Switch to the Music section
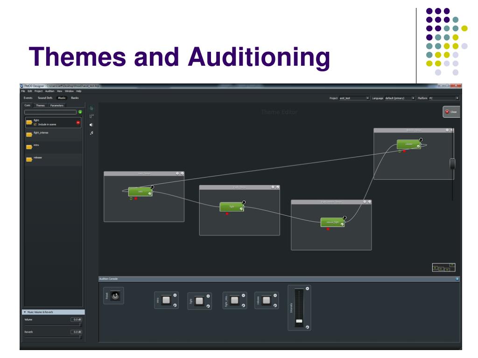Viewport: 478px width, 358px height. pos(62,98)
